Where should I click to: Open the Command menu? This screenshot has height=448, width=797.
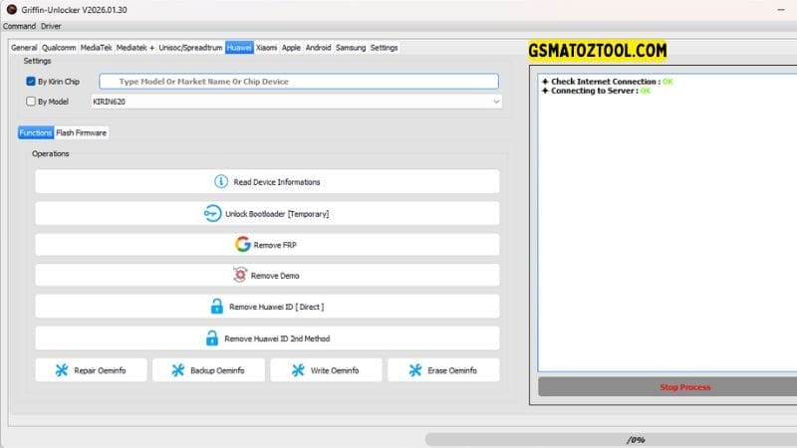click(x=19, y=26)
